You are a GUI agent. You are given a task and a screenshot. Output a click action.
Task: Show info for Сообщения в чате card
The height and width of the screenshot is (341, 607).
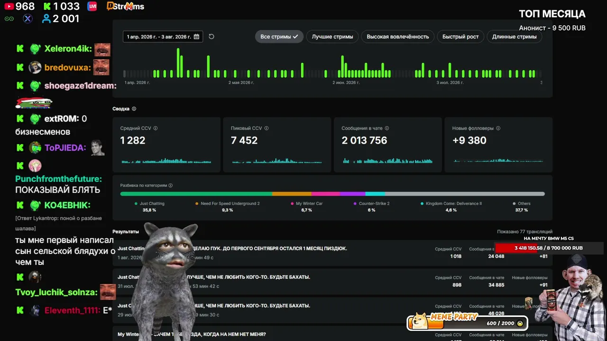point(387,128)
